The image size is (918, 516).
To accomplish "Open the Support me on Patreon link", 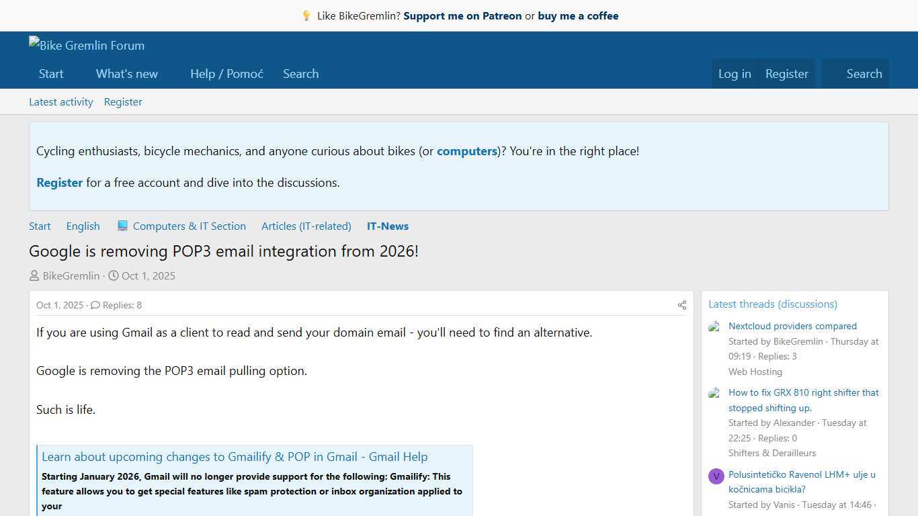I will coord(462,15).
